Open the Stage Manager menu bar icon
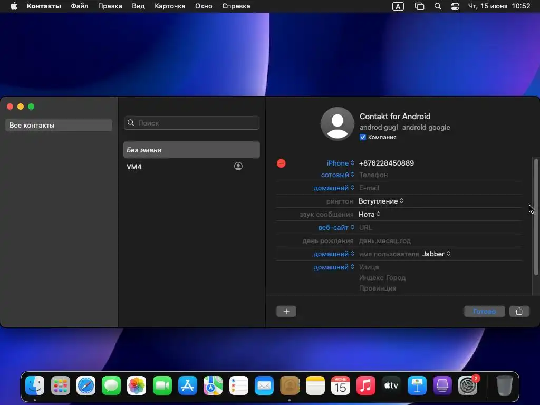This screenshot has height=405, width=540. [419, 6]
